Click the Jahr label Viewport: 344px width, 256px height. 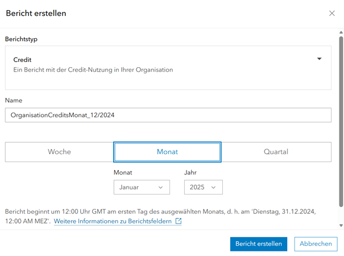tap(190, 172)
